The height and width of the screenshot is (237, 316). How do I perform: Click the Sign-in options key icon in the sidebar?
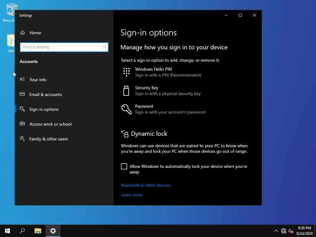coord(22,109)
